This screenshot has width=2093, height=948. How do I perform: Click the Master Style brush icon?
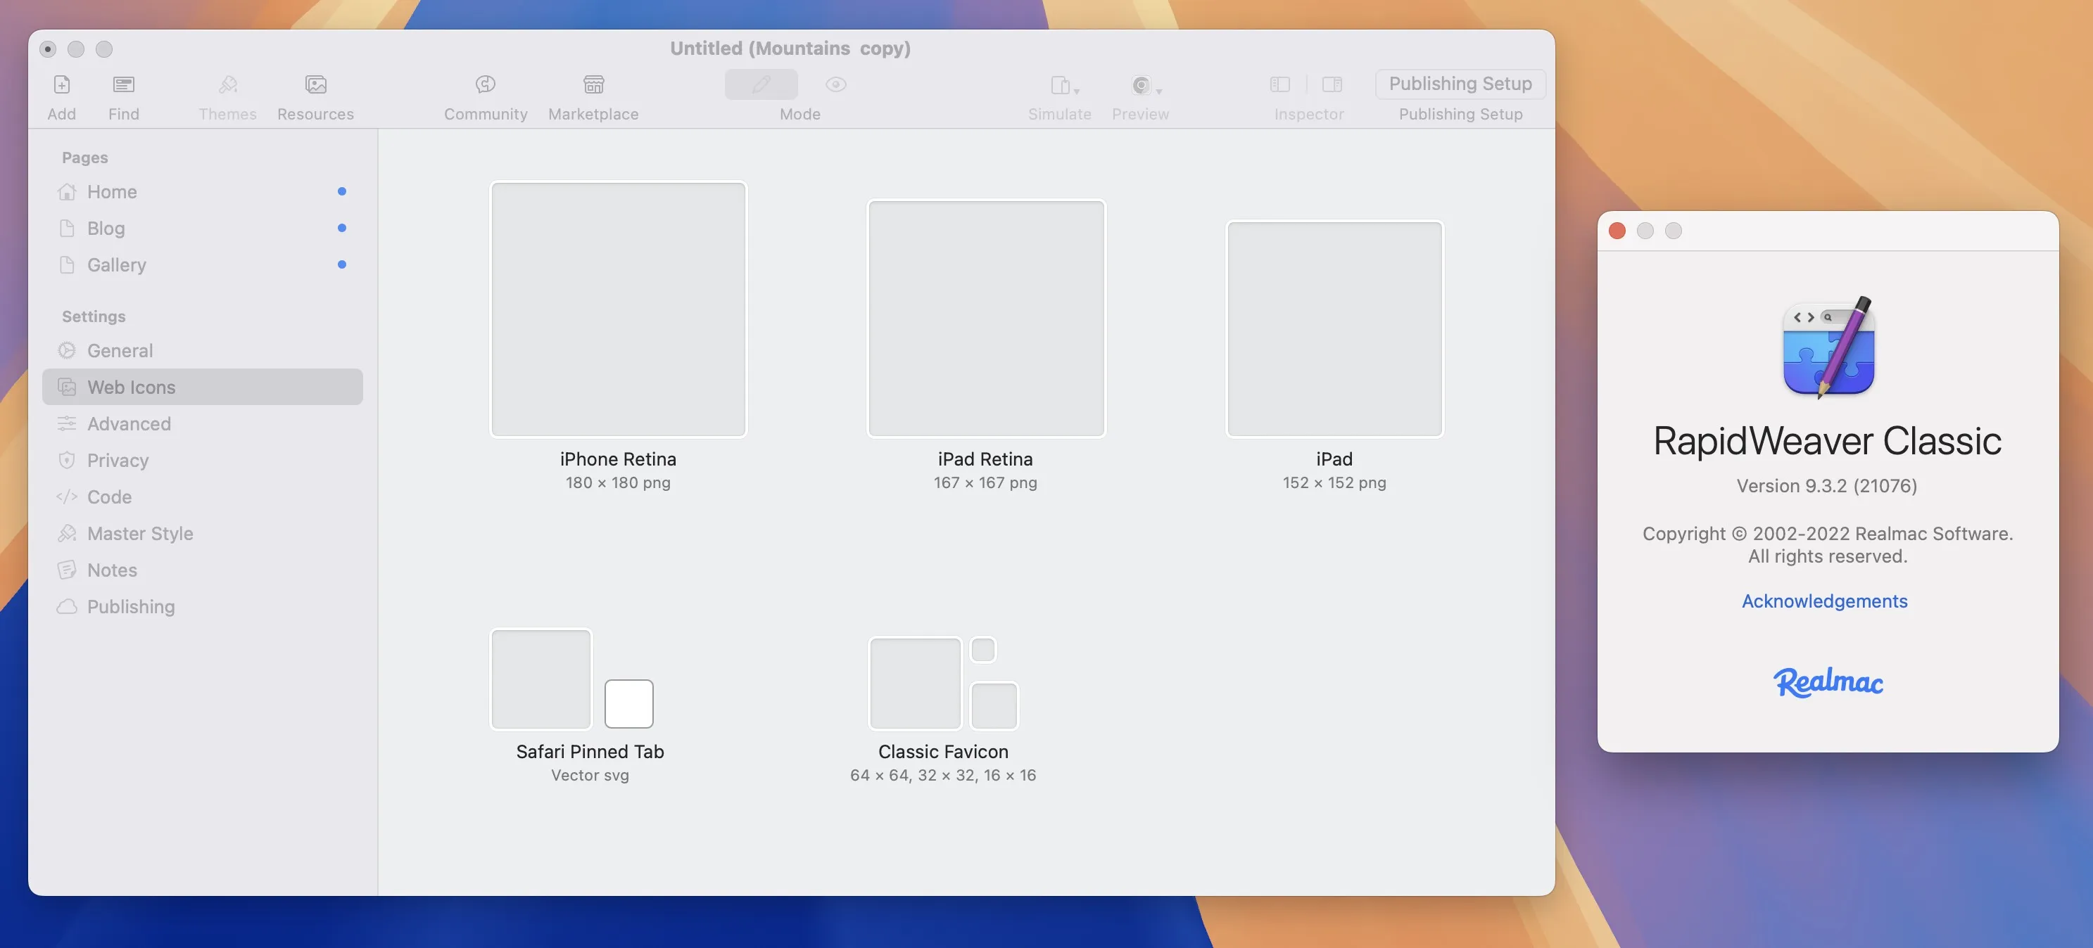[x=67, y=533]
